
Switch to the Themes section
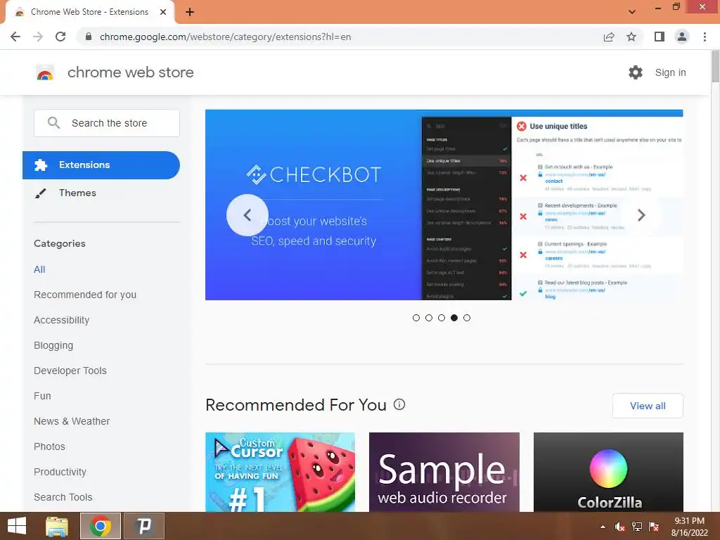click(77, 193)
